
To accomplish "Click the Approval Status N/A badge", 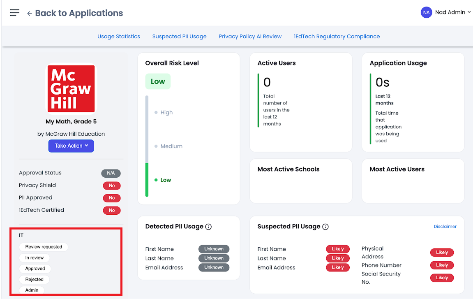I will click(111, 174).
